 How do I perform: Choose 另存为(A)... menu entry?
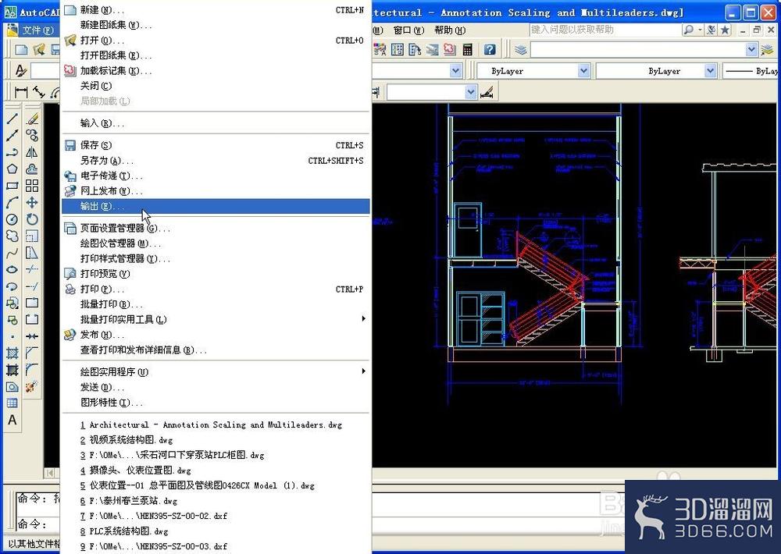216,160
